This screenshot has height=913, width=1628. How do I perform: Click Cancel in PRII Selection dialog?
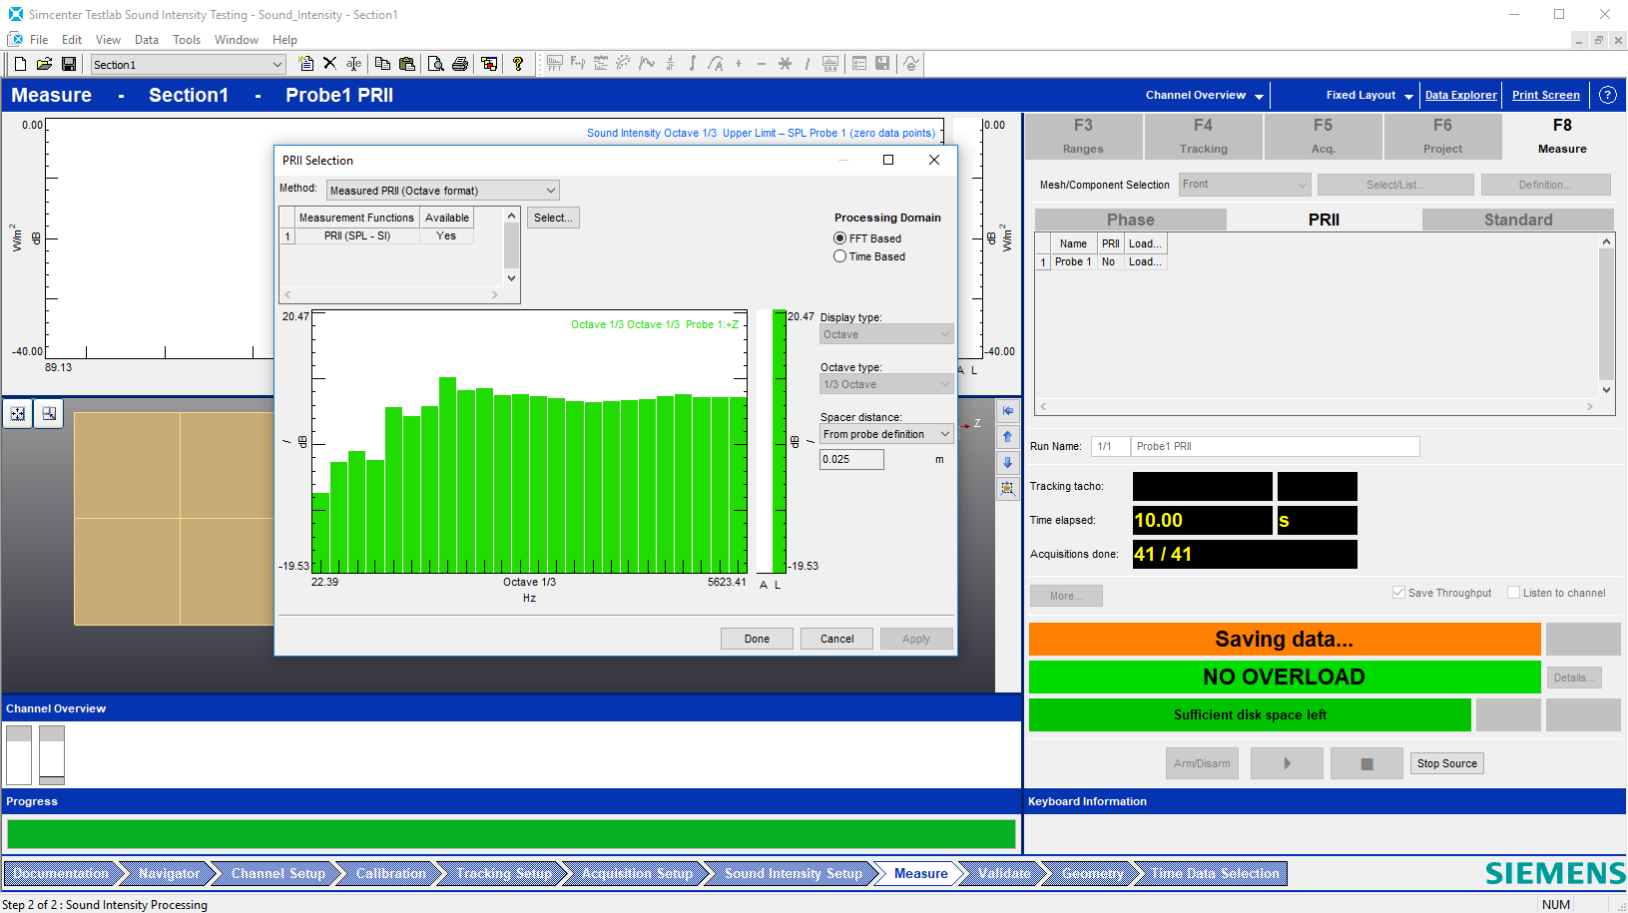(x=836, y=639)
